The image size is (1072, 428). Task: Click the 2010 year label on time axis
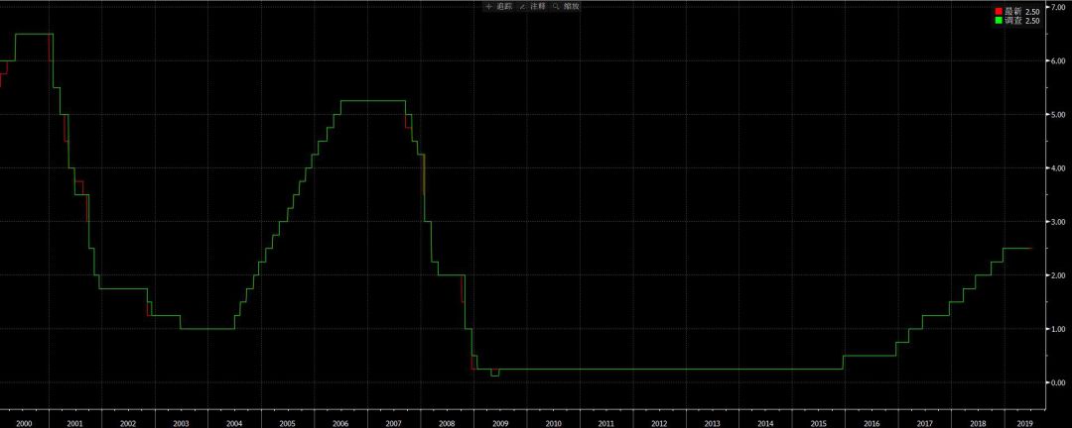pyautogui.click(x=553, y=423)
